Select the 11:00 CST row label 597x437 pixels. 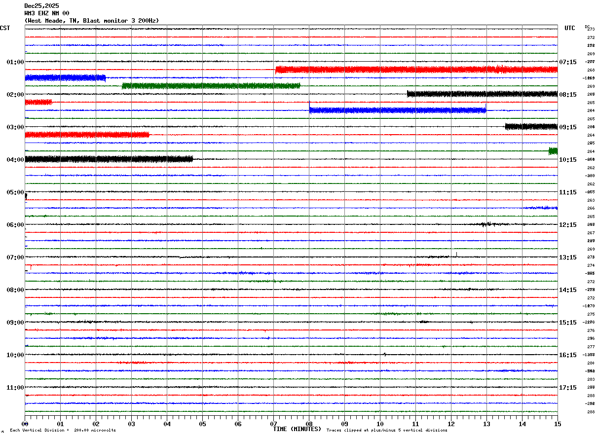[x=15, y=388]
